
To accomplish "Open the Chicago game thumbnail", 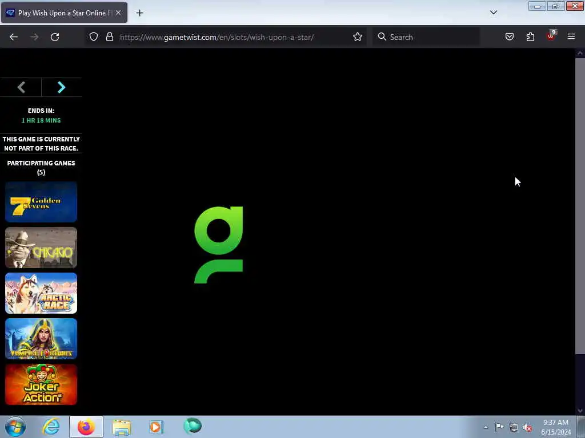I will click(41, 248).
